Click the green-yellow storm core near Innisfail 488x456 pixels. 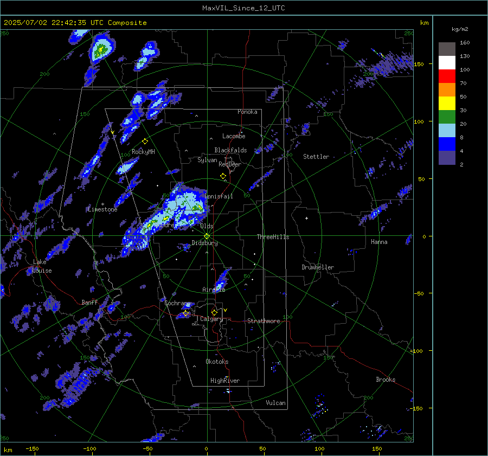click(x=197, y=207)
